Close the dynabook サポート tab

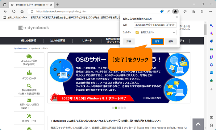tap(51, 5)
